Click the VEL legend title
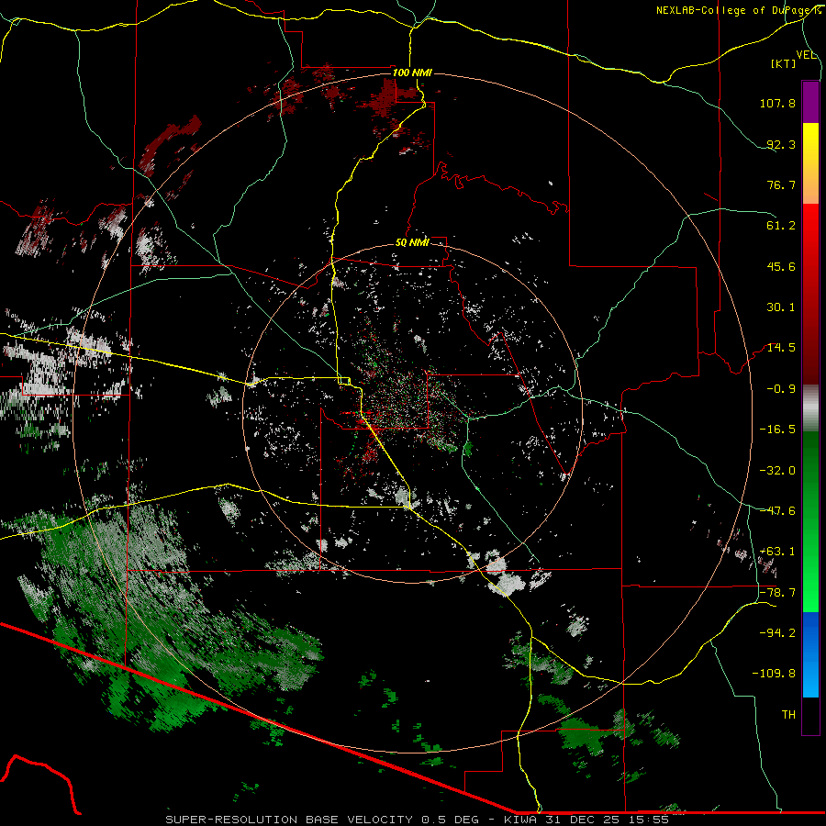This screenshot has height=826, width=826. point(807,55)
